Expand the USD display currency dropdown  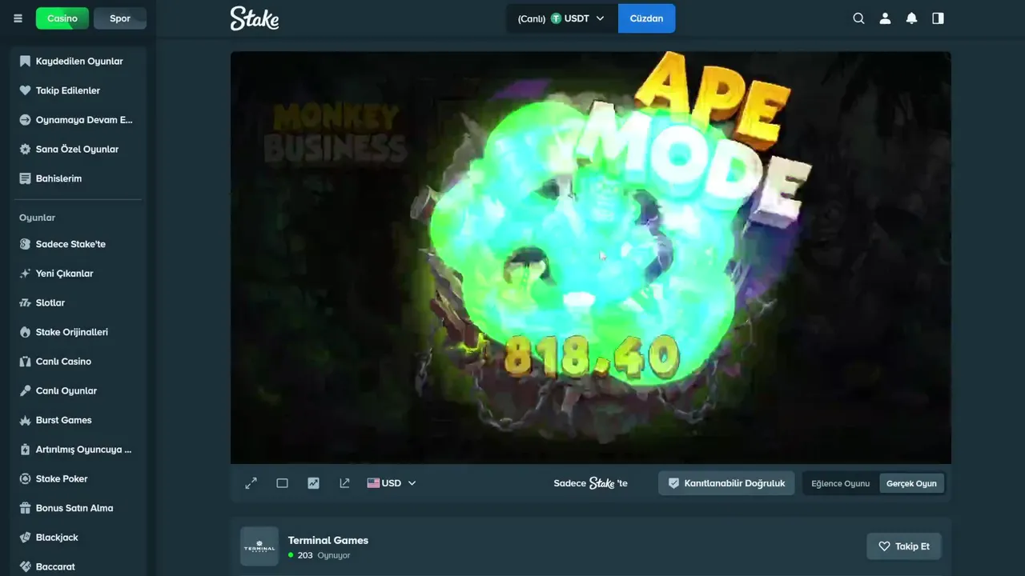[392, 483]
